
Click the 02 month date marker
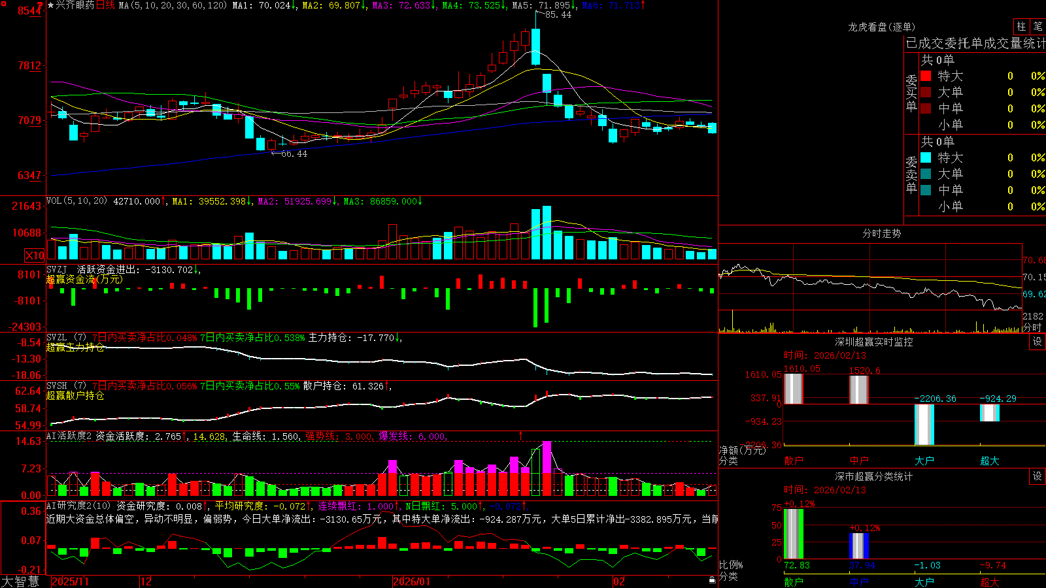[619, 581]
